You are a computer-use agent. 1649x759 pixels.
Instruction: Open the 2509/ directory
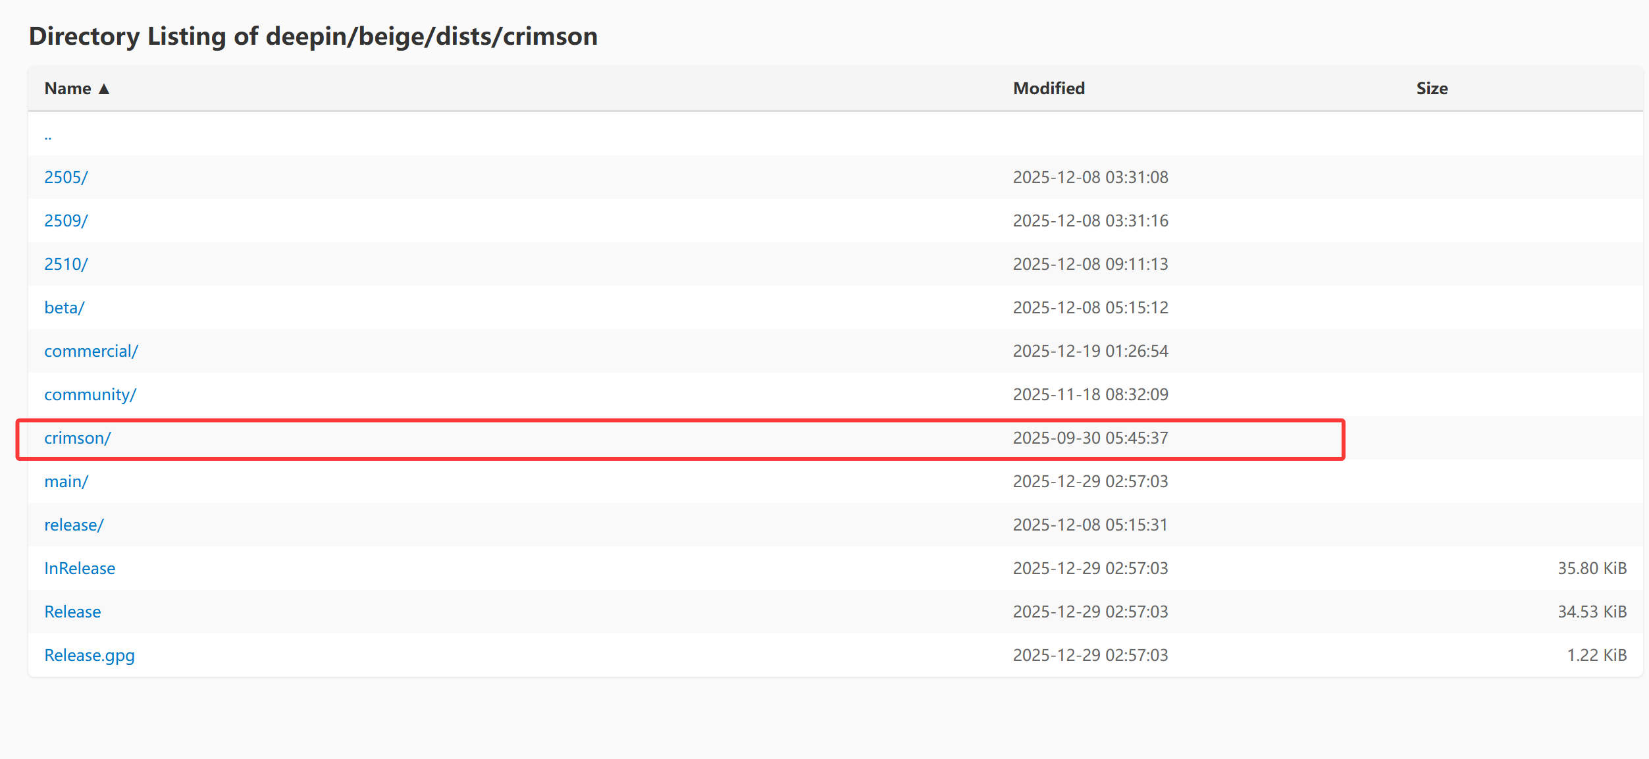(x=66, y=221)
